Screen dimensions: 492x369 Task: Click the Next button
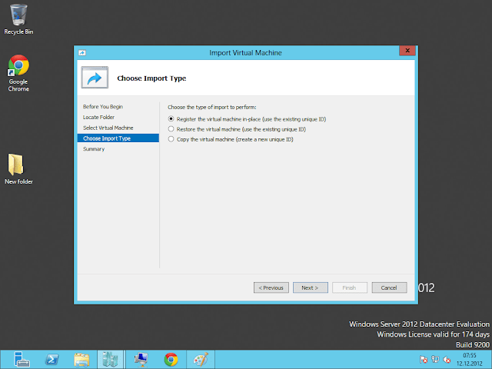coord(310,288)
